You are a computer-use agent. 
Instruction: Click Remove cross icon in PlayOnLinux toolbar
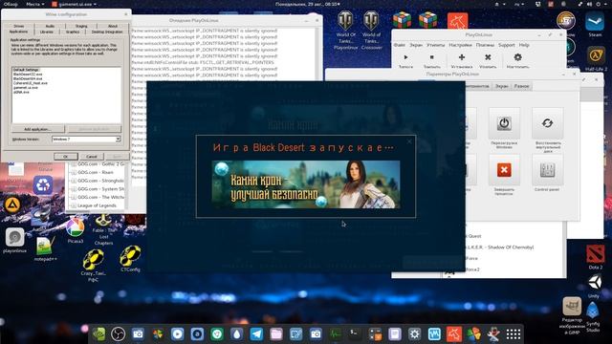pyautogui.click(x=488, y=57)
